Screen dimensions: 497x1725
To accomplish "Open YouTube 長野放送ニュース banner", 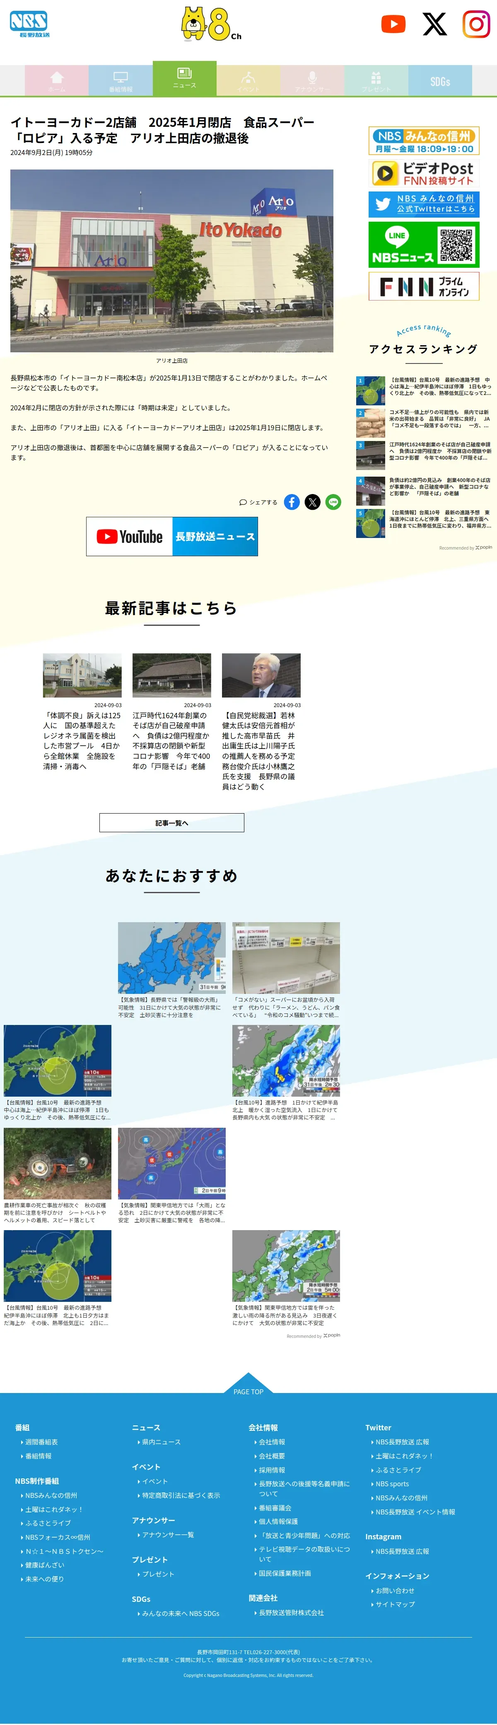I will tap(172, 536).
